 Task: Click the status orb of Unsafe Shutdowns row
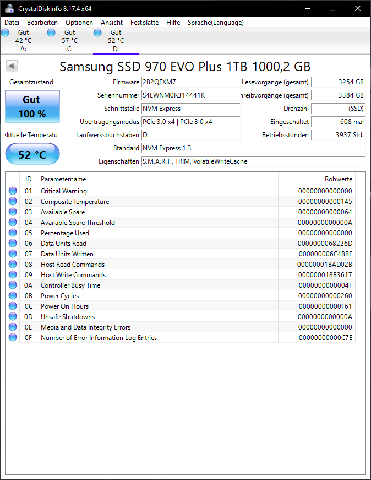pos(13,316)
